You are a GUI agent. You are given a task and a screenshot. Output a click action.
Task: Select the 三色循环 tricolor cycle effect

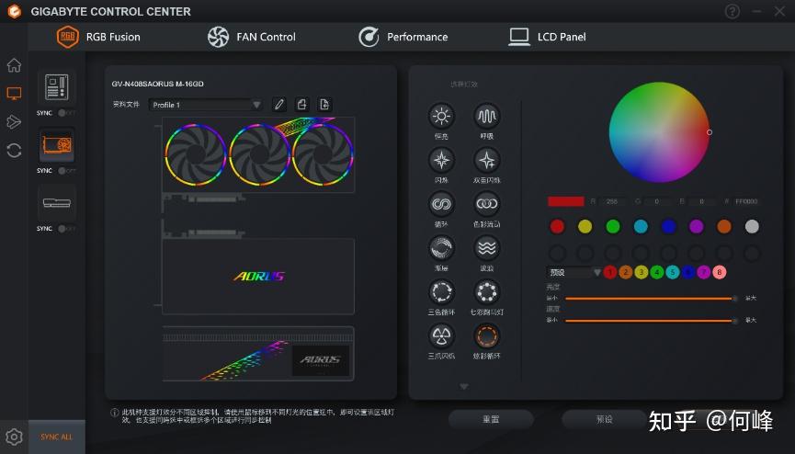point(441,292)
